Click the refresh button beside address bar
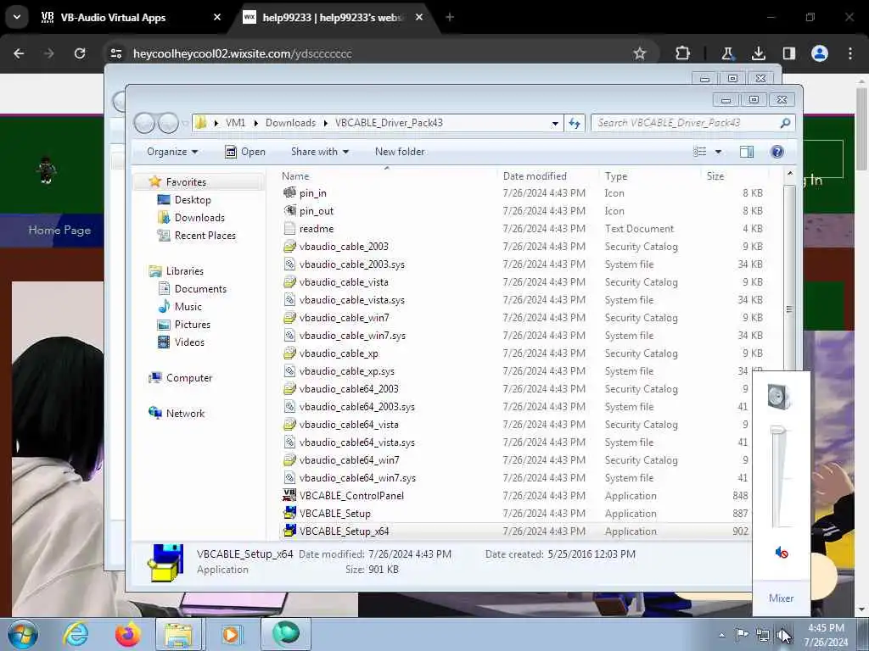This screenshot has width=869, height=651. (x=575, y=123)
